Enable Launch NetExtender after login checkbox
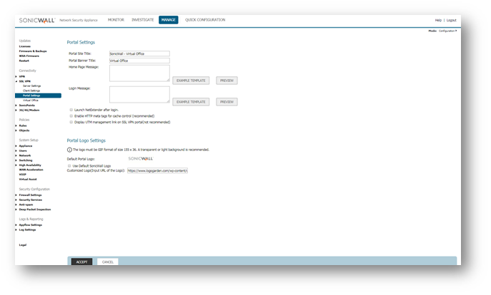 [71, 110]
